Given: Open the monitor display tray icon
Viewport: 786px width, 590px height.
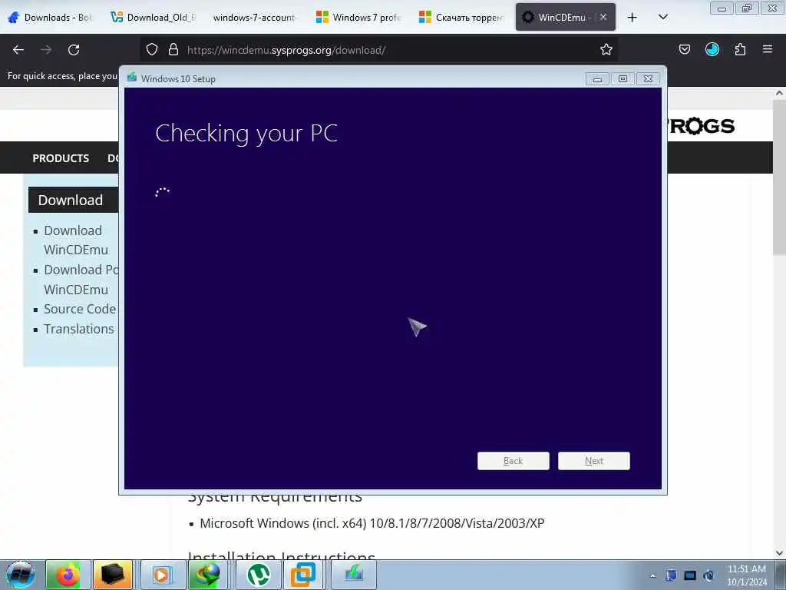Looking at the screenshot, I should coord(690,575).
